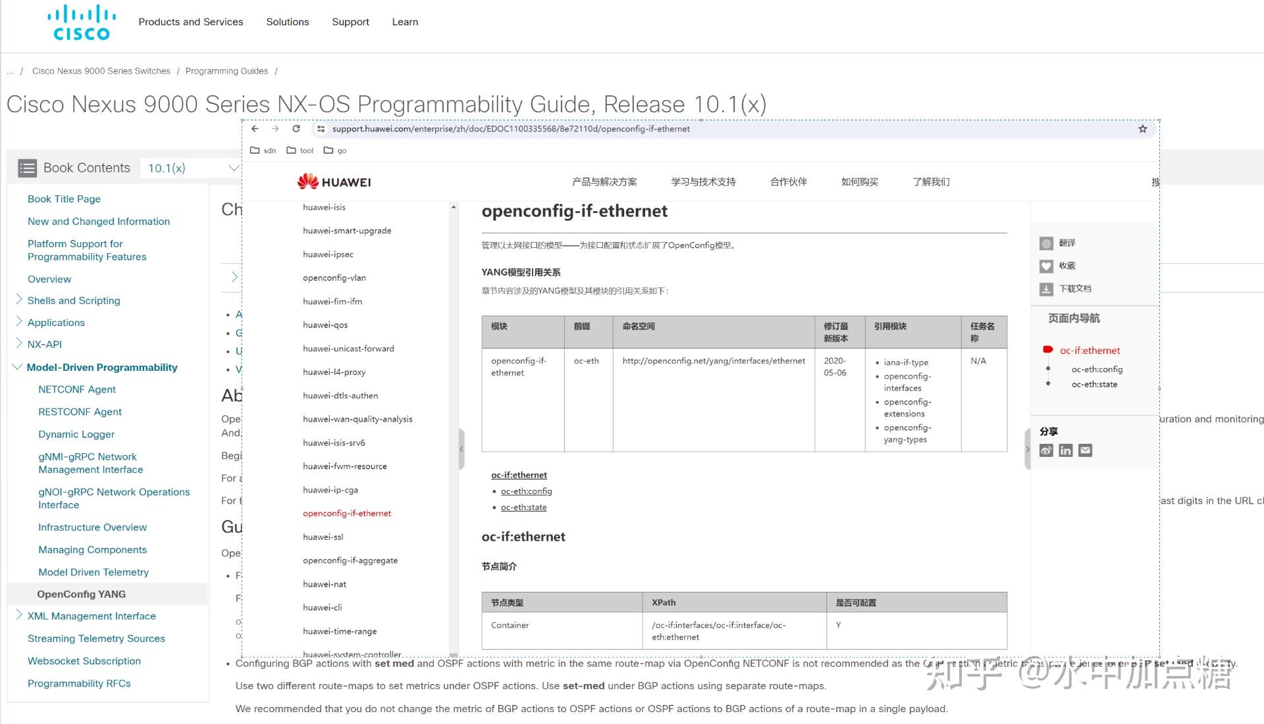Click the download document icon

click(x=1046, y=289)
